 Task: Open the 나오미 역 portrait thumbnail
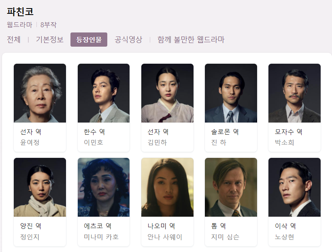tap(167, 187)
